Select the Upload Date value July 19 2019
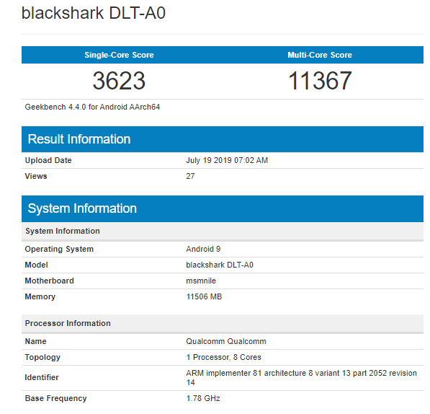 click(227, 160)
